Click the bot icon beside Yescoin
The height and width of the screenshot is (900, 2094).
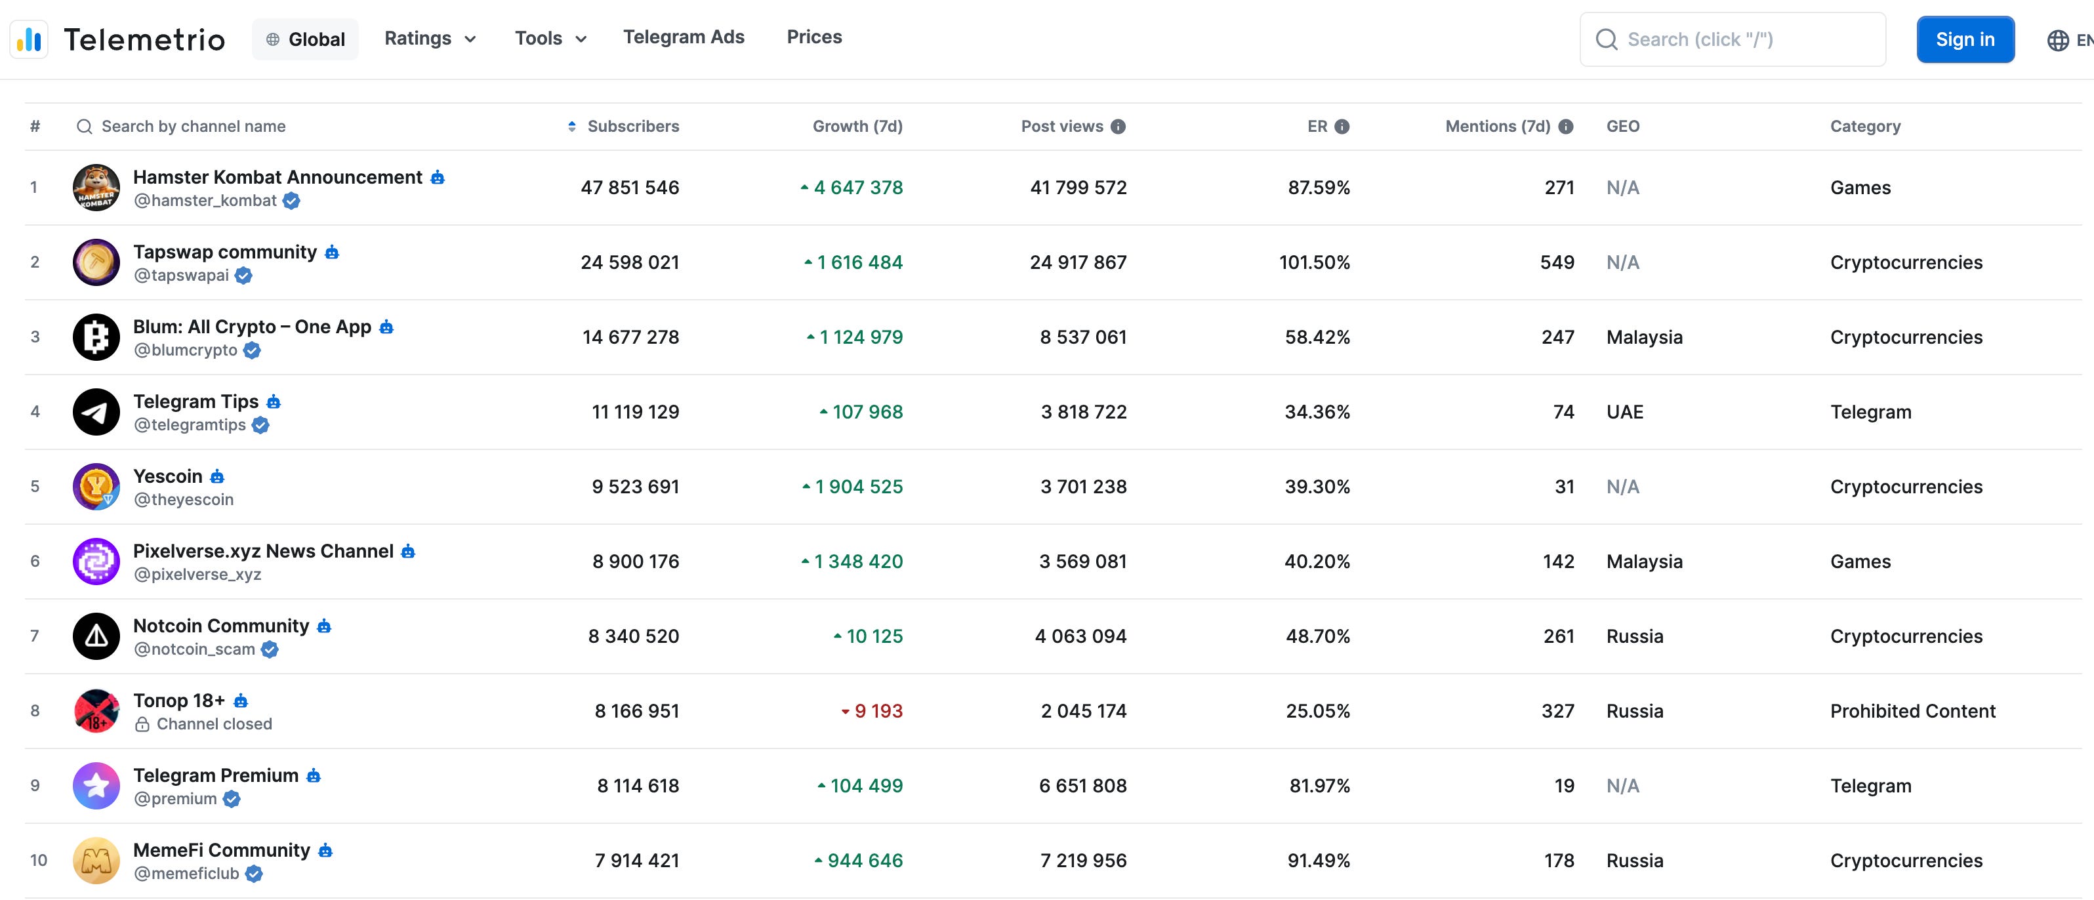pos(217,476)
